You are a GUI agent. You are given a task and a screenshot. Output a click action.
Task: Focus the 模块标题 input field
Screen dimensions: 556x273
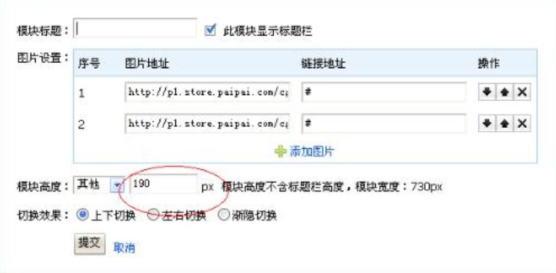tap(135, 28)
